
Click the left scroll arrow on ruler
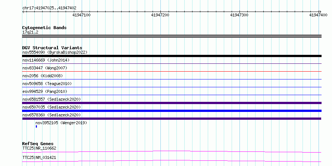click(23, 12)
